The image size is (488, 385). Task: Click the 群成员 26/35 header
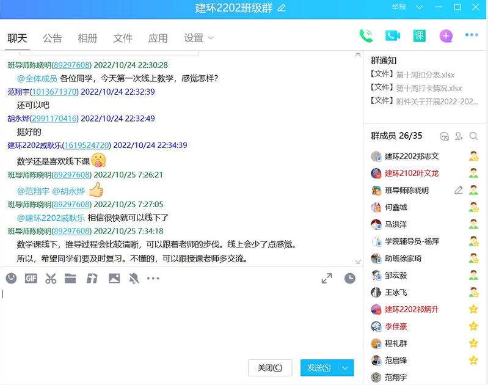pyautogui.click(x=396, y=136)
